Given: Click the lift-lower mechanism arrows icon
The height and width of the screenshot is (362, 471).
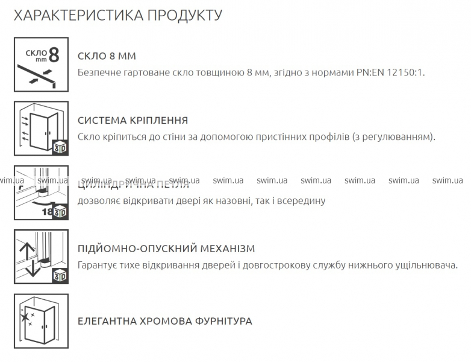Looking at the screenshot, I should (41, 256).
